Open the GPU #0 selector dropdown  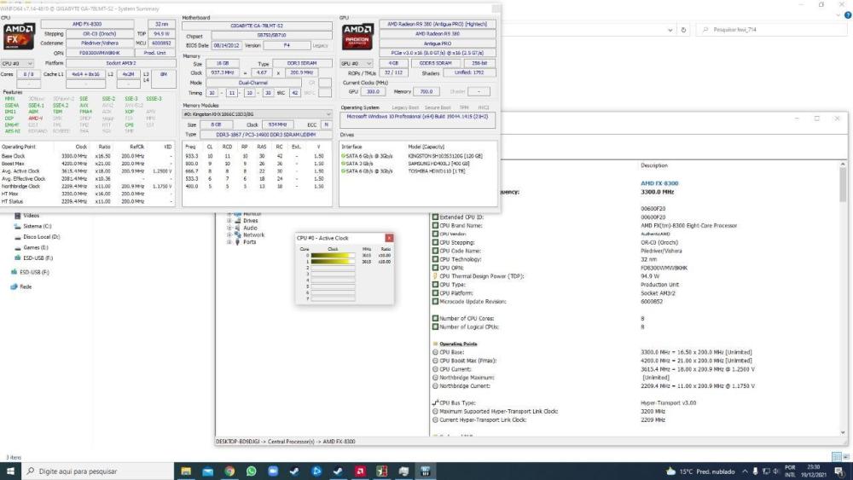[x=357, y=63]
